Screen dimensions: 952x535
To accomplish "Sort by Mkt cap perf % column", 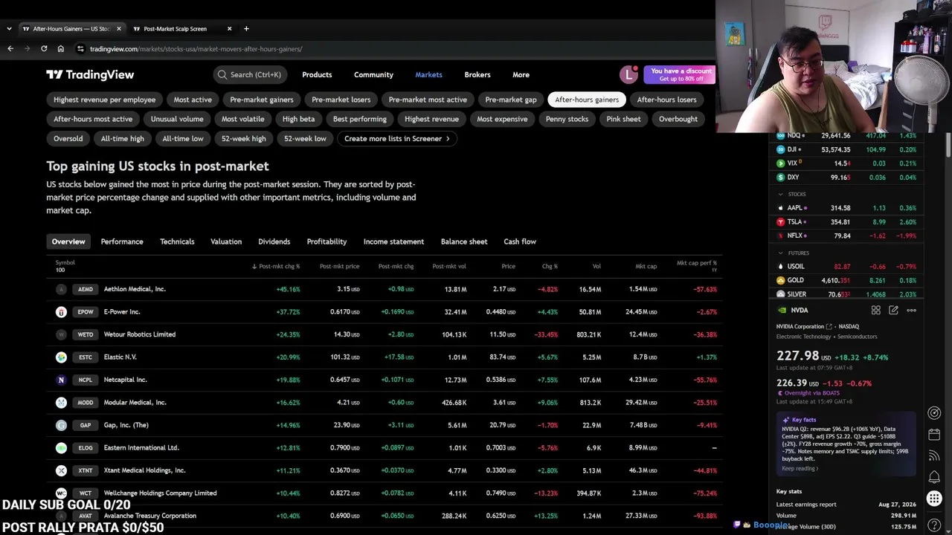I will 696,265.
